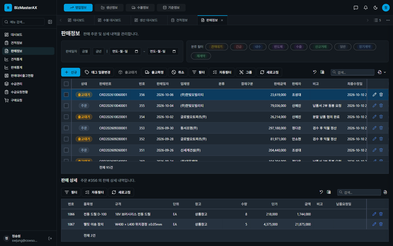This screenshot has height=246, width=393.
Task: Open the open-tabs list showing 5
Action: [377, 20]
